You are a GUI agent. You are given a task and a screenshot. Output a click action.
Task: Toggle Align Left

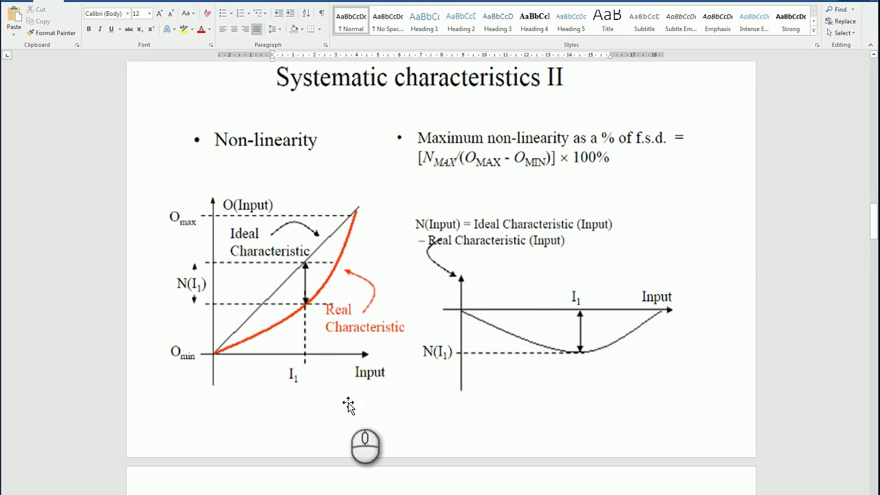(x=223, y=30)
